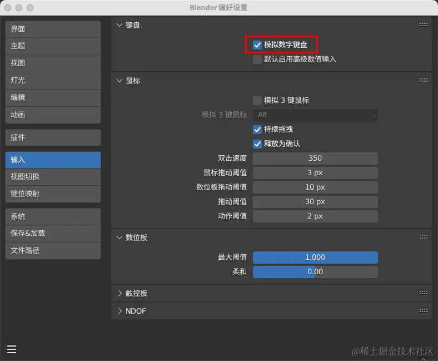Click the 柔和 slider showing 0.00
The image size is (438, 361).
tap(315, 272)
